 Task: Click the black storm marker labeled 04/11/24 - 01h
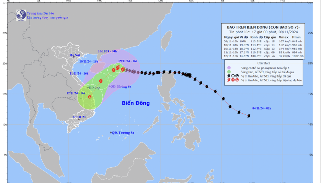point(249,116)
